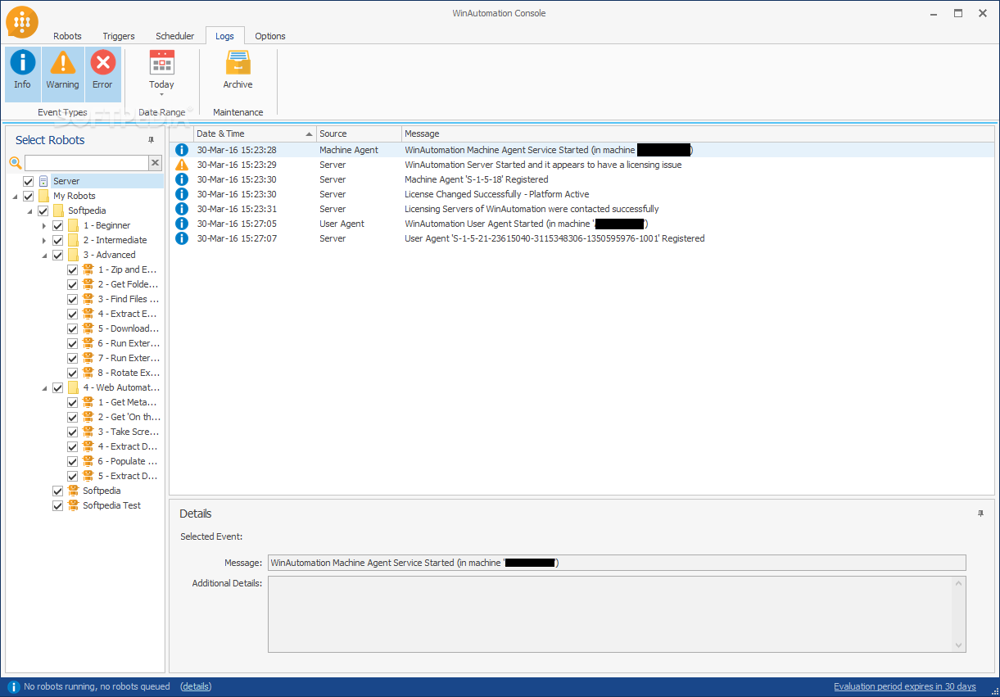The image size is (1000, 697).
Task: Uncheck the My Robots checkbox
Action: [x=29, y=196]
